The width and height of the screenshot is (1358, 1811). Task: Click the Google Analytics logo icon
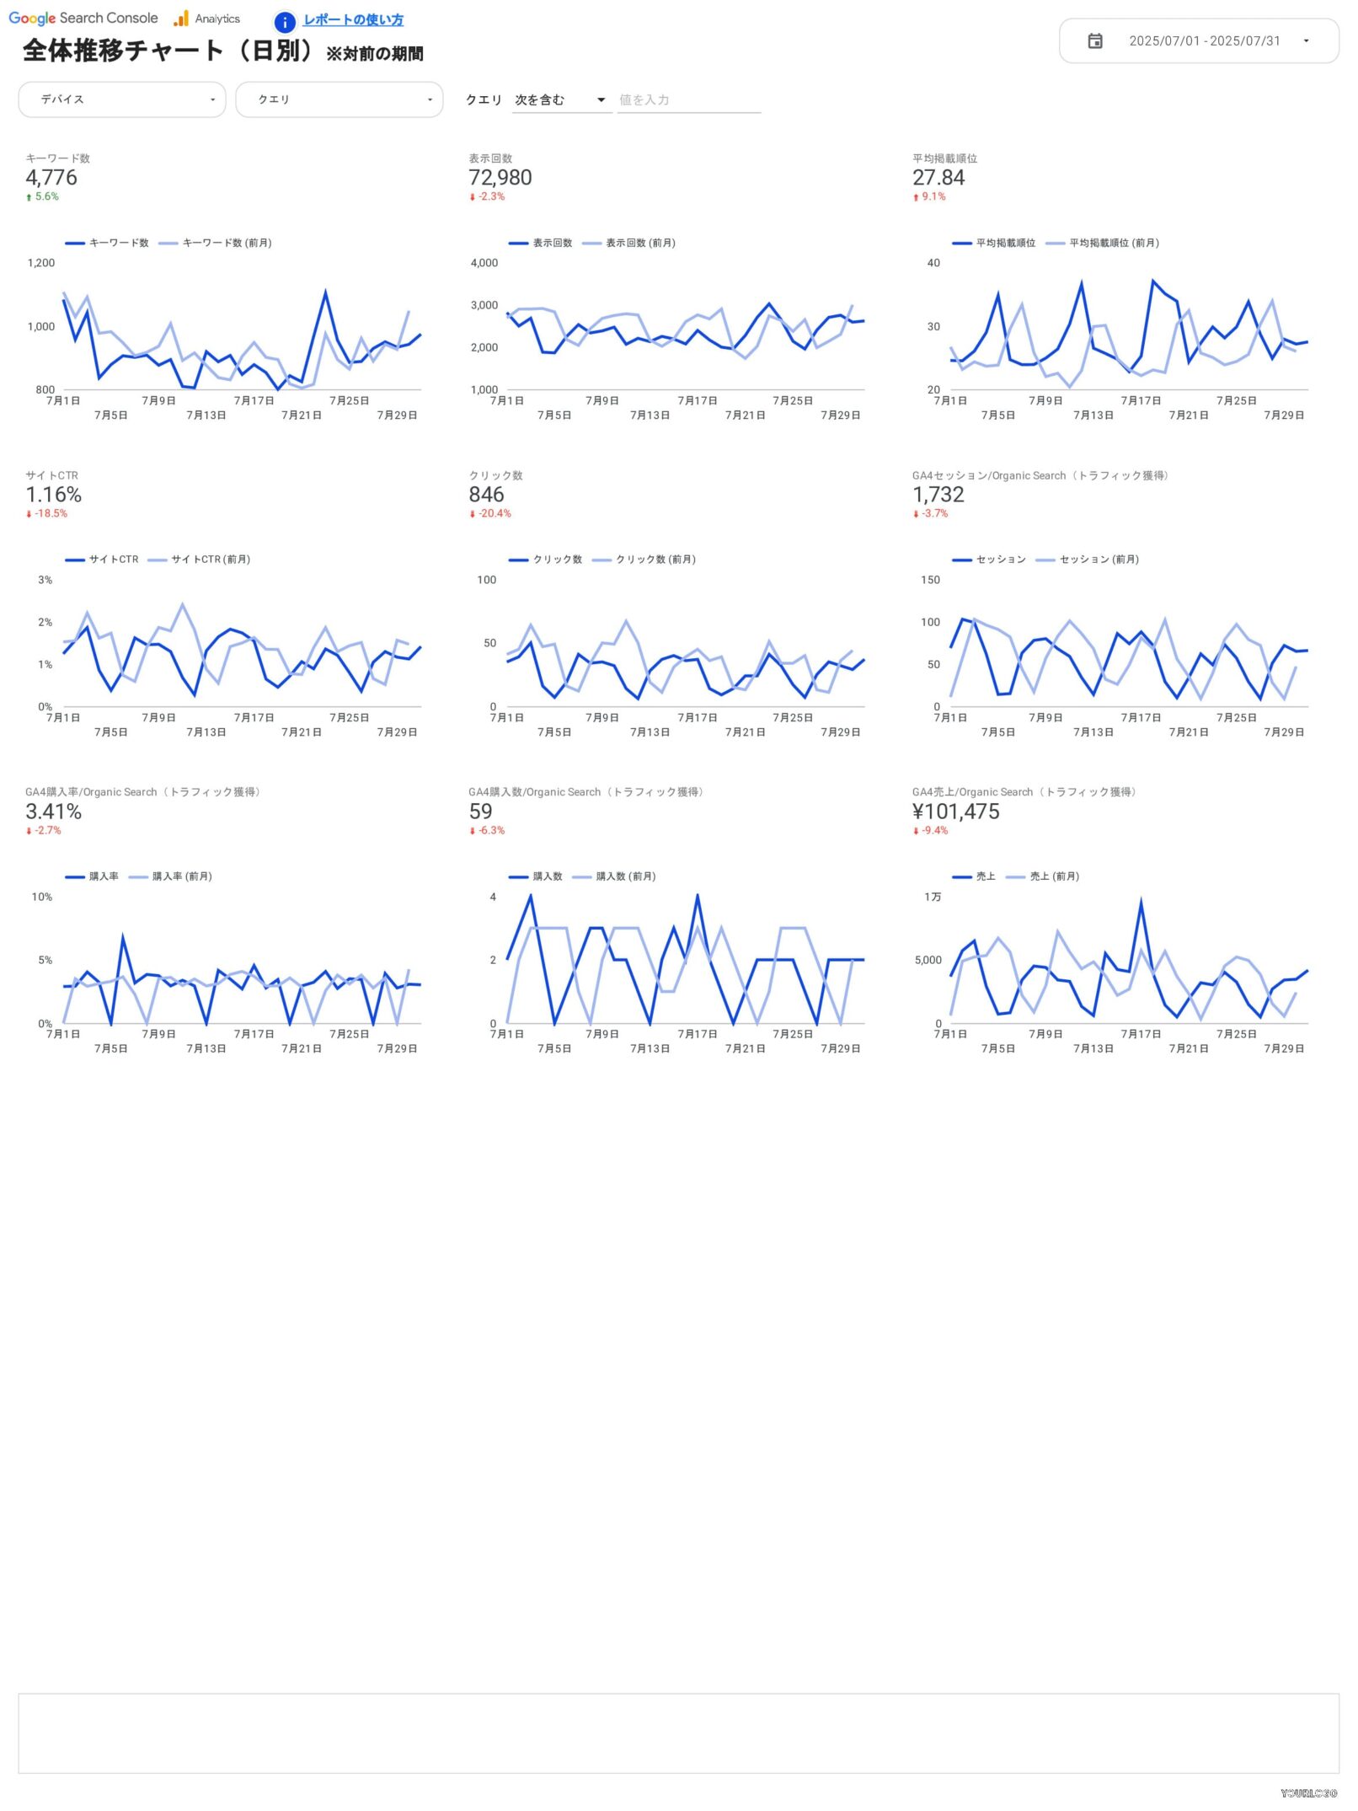[181, 19]
